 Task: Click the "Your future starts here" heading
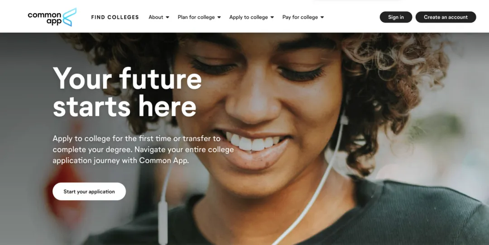click(127, 92)
